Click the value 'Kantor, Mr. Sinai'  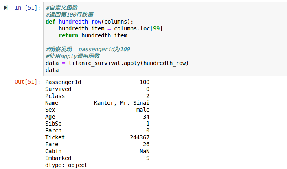[122, 103]
